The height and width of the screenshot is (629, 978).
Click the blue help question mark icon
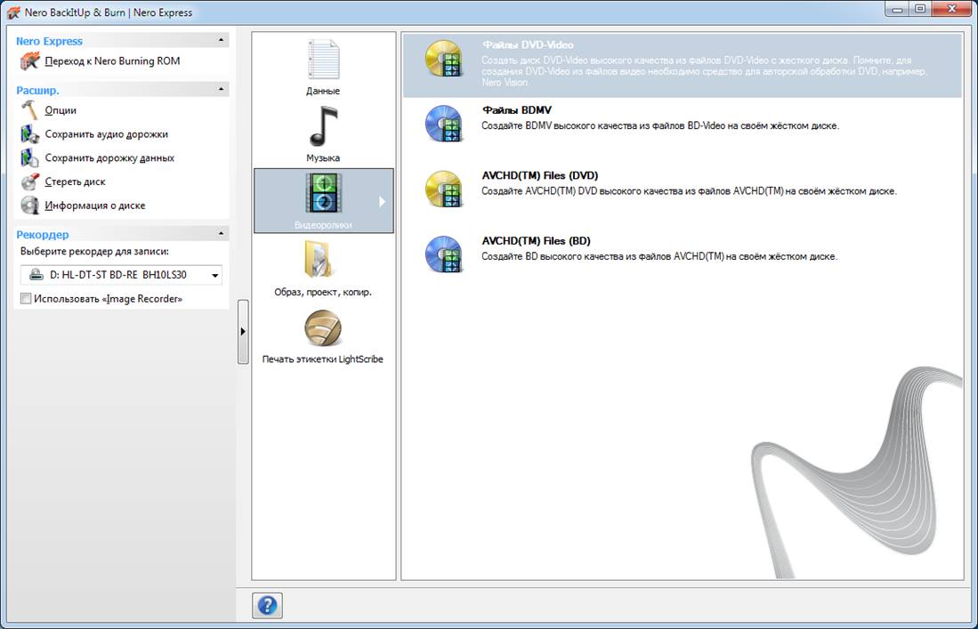(267, 606)
